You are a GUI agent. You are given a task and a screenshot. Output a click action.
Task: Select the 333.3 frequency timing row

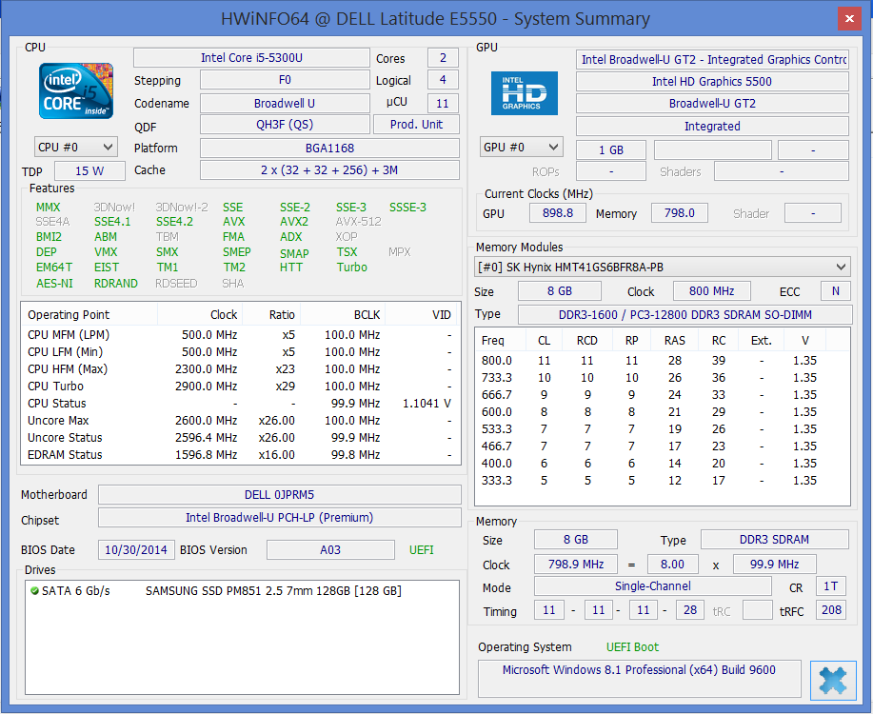[x=662, y=481]
